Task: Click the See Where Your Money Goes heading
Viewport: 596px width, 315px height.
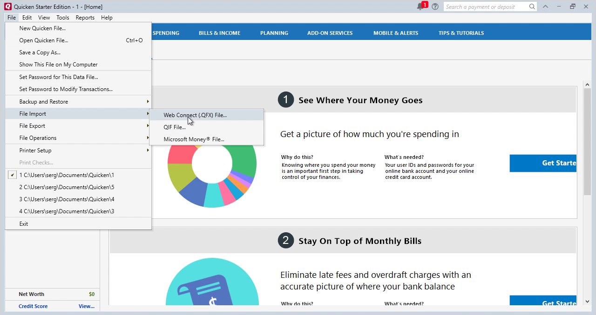Action: point(360,100)
